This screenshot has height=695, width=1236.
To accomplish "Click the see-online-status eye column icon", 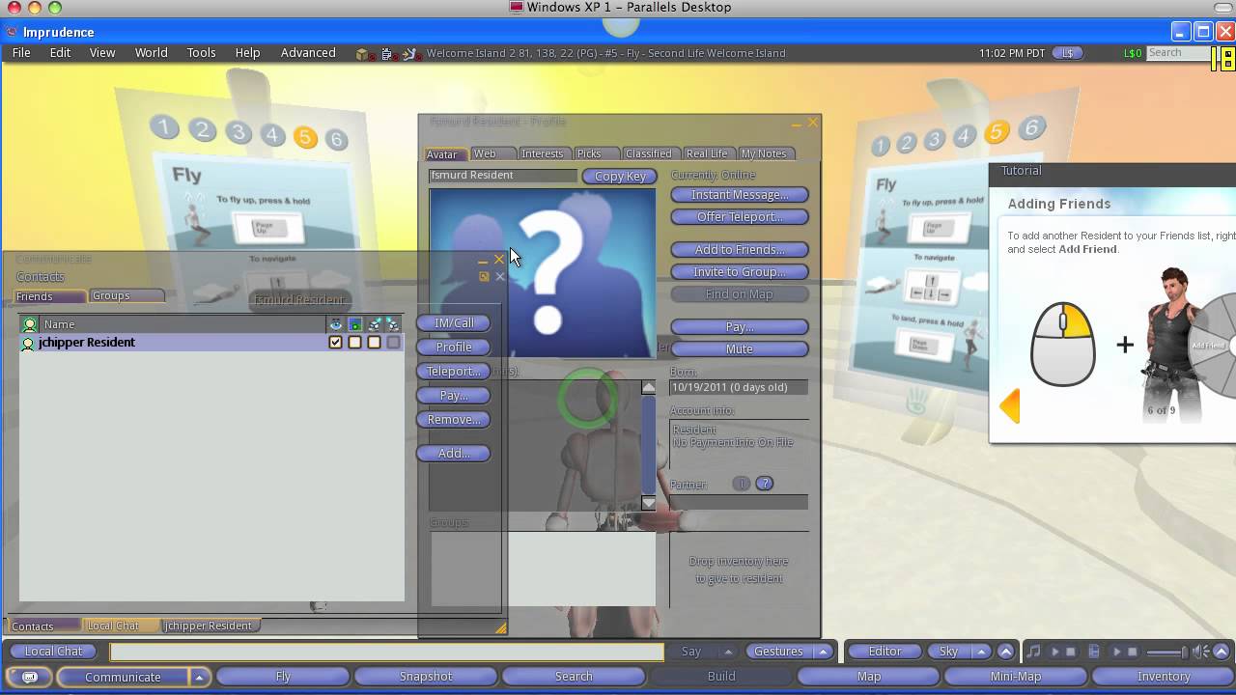I will pos(335,324).
